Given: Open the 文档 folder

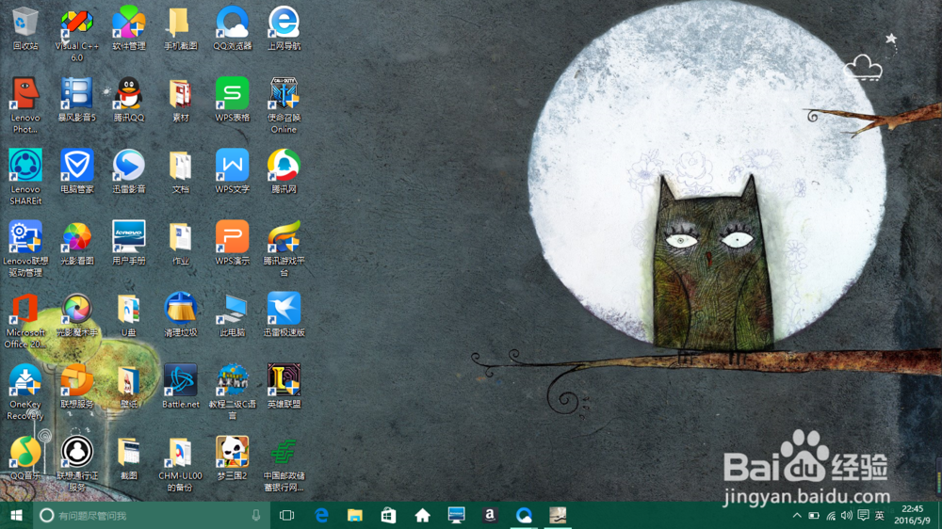Looking at the screenshot, I should tap(180, 171).
